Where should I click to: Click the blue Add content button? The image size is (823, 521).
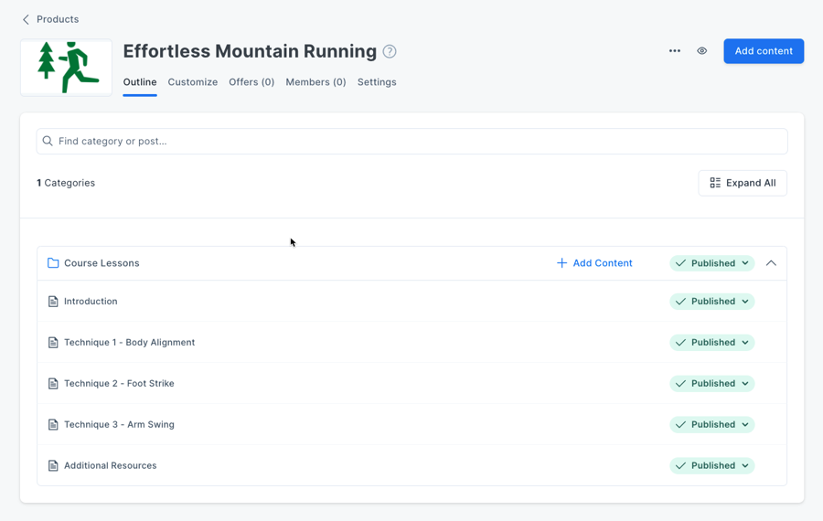click(x=764, y=51)
